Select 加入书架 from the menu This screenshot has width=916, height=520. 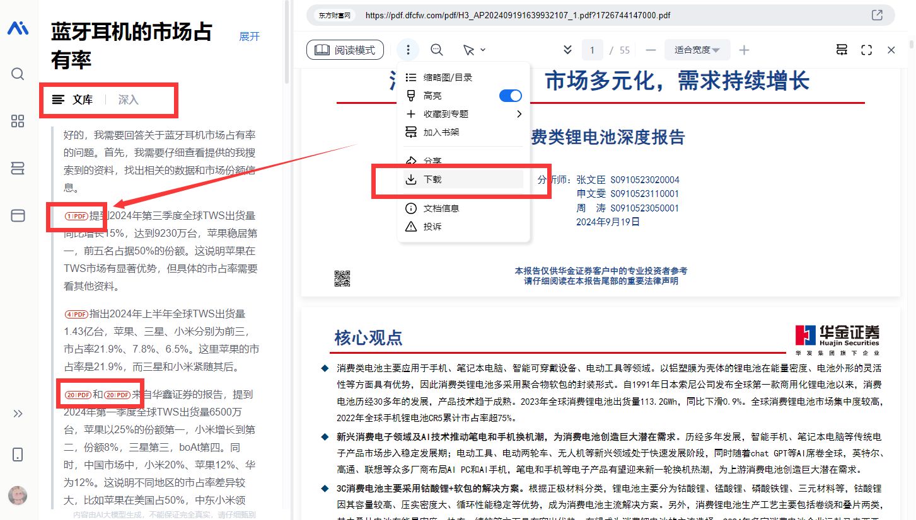click(463, 132)
